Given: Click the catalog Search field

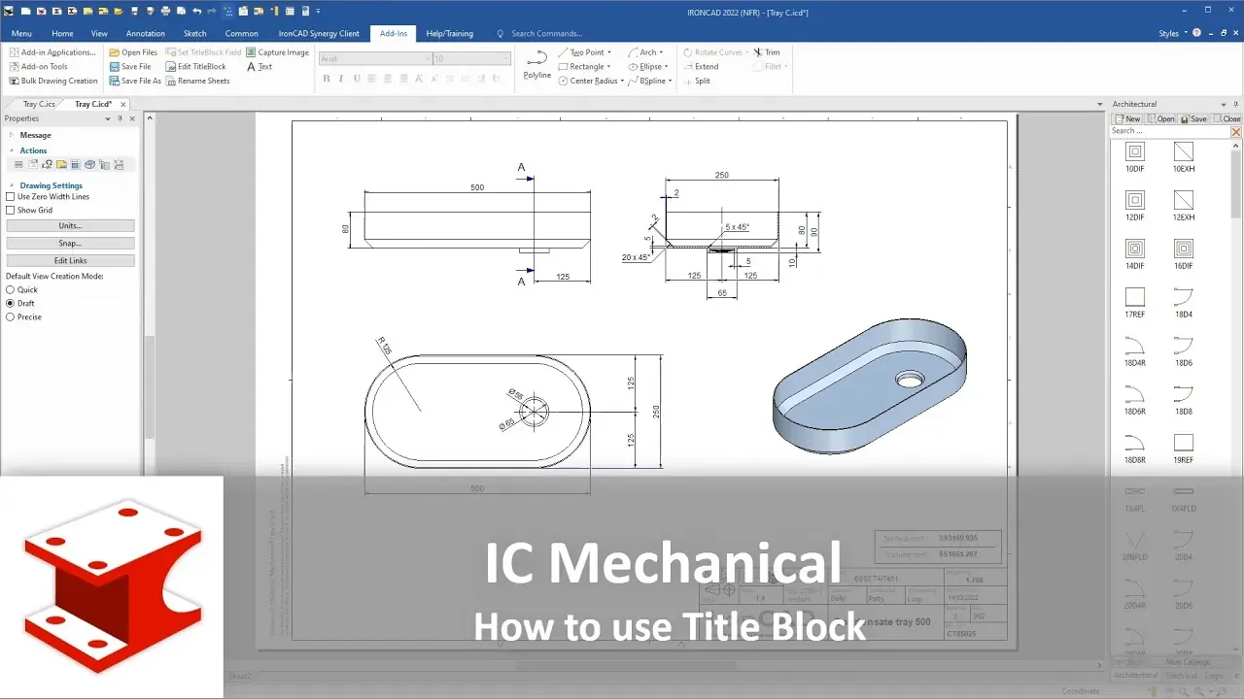Looking at the screenshot, I should point(1170,131).
